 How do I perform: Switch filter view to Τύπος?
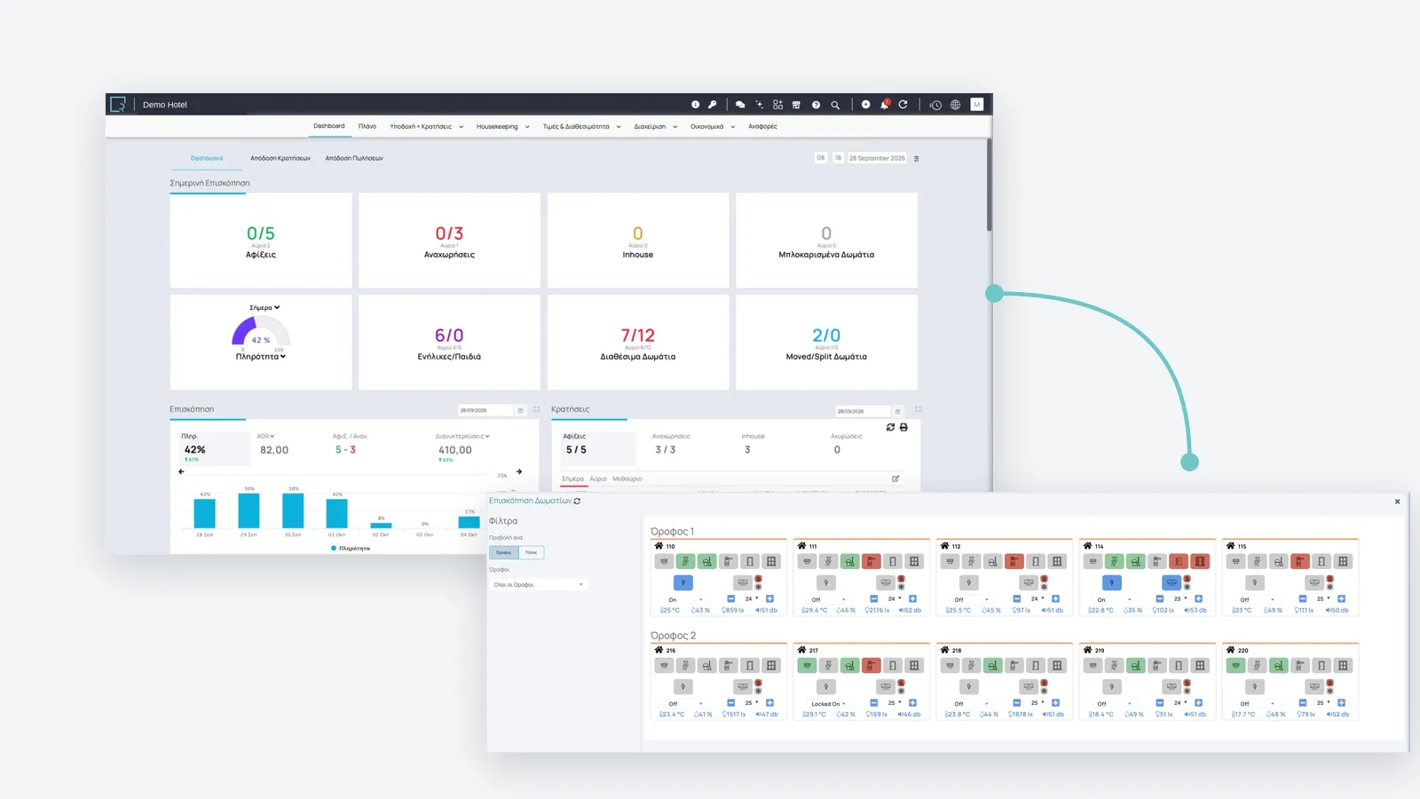(x=531, y=552)
